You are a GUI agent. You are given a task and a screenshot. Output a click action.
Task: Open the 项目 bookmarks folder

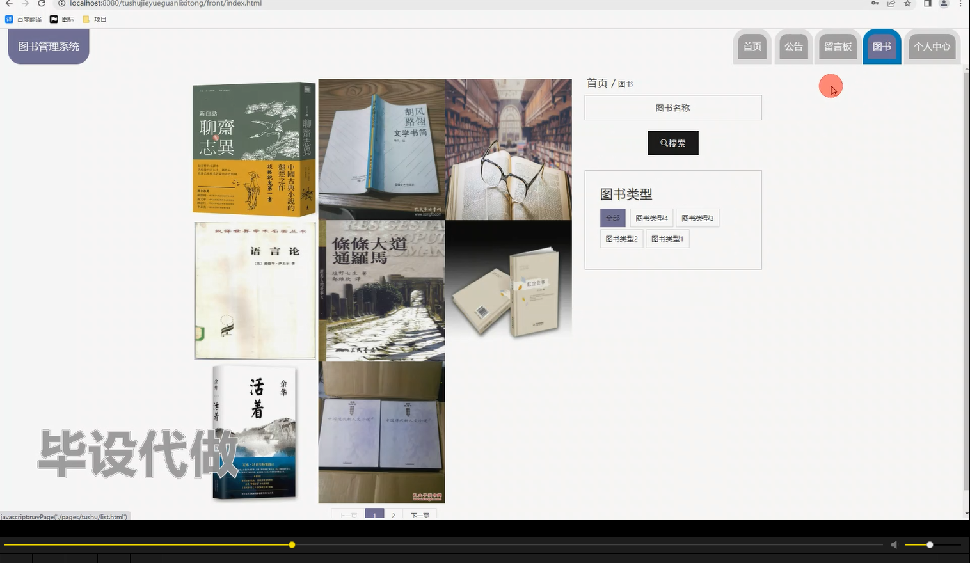(95, 19)
